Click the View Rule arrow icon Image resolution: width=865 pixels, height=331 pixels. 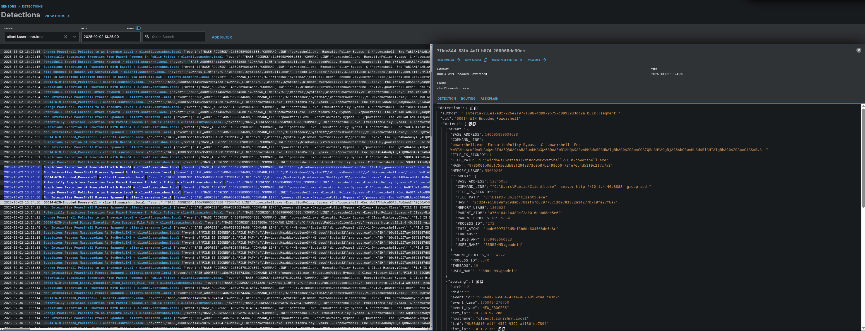coord(544,60)
